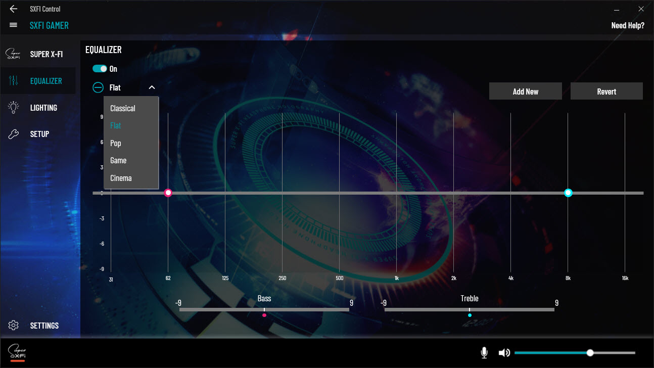Toggle the equalizer On switch
The height and width of the screenshot is (368, 654).
tap(100, 69)
